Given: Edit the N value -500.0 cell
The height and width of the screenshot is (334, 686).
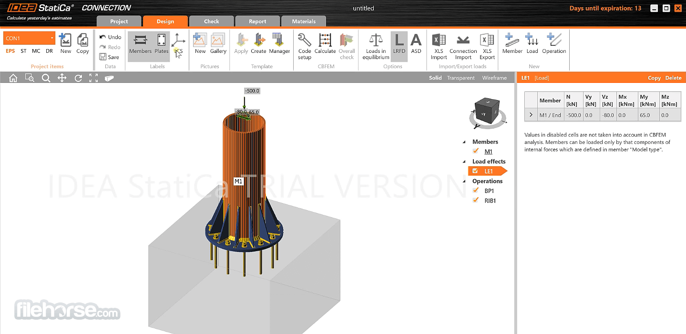Looking at the screenshot, I should (574, 115).
